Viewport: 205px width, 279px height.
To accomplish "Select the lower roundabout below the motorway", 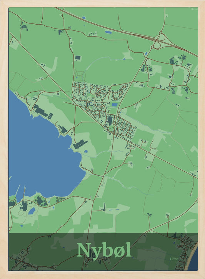I will click(x=152, y=47).
